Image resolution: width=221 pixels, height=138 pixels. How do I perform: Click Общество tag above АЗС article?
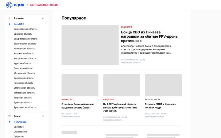pyautogui.click(x=109, y=99)
